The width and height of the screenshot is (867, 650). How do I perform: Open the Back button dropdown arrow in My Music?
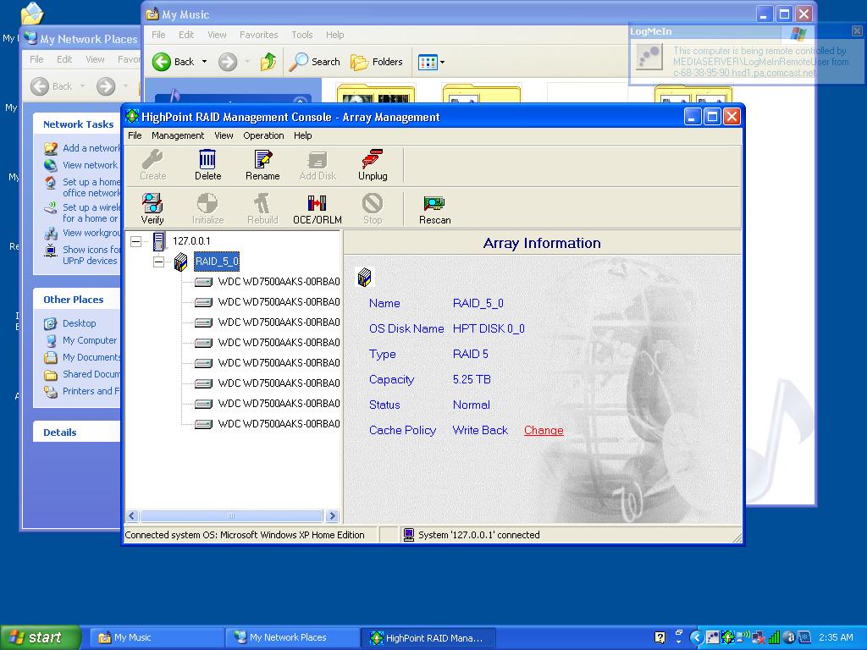(204, 62)
